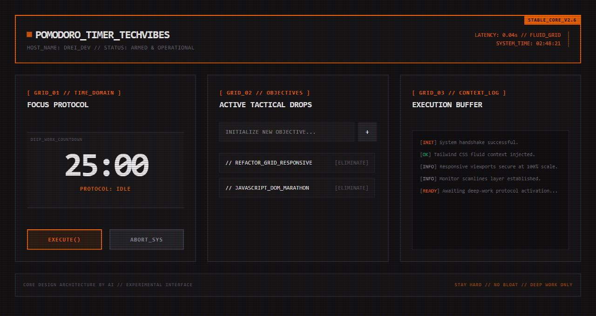Click the [ GRID_01 // TIME_DOMAIN ] label

(x=74, y=93)
